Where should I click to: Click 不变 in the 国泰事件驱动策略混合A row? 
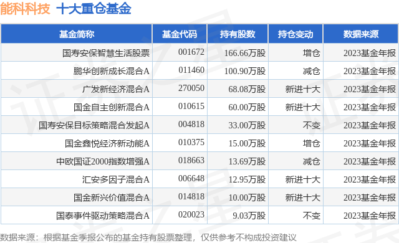312,216
